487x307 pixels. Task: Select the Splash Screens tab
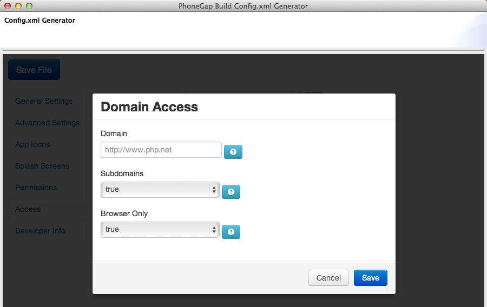click(x=42, y=166)
